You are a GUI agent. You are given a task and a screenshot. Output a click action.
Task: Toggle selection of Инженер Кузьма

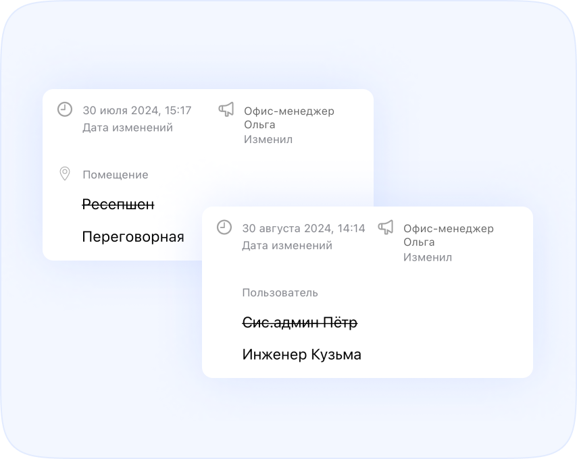tap(302, 354)
